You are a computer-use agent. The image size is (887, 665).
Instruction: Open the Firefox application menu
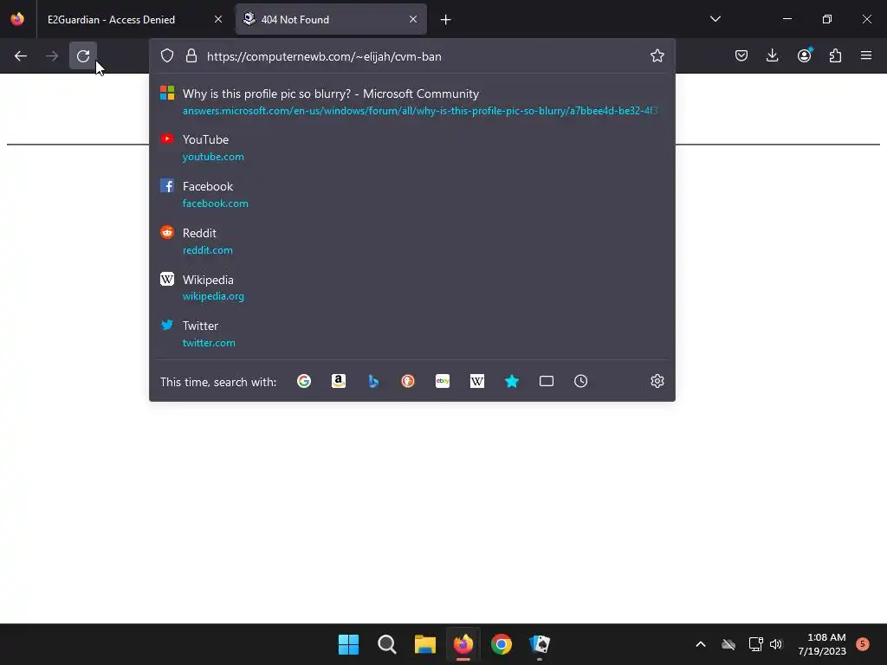[x=866, y=56]
